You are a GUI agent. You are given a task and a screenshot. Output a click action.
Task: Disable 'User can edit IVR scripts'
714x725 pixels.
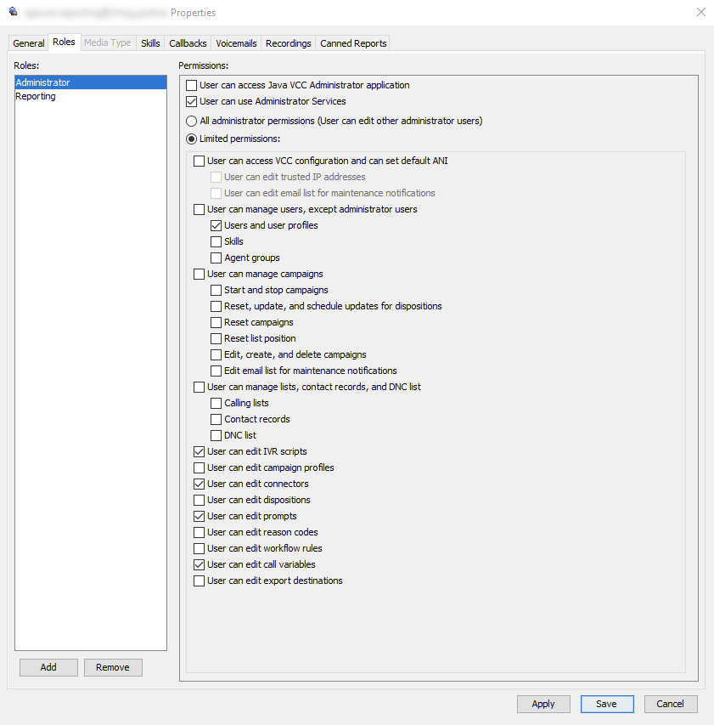pos(199,451)
